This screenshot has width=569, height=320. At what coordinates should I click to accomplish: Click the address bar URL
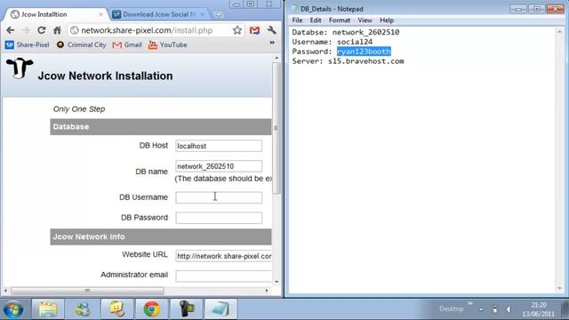pos(147,30)
